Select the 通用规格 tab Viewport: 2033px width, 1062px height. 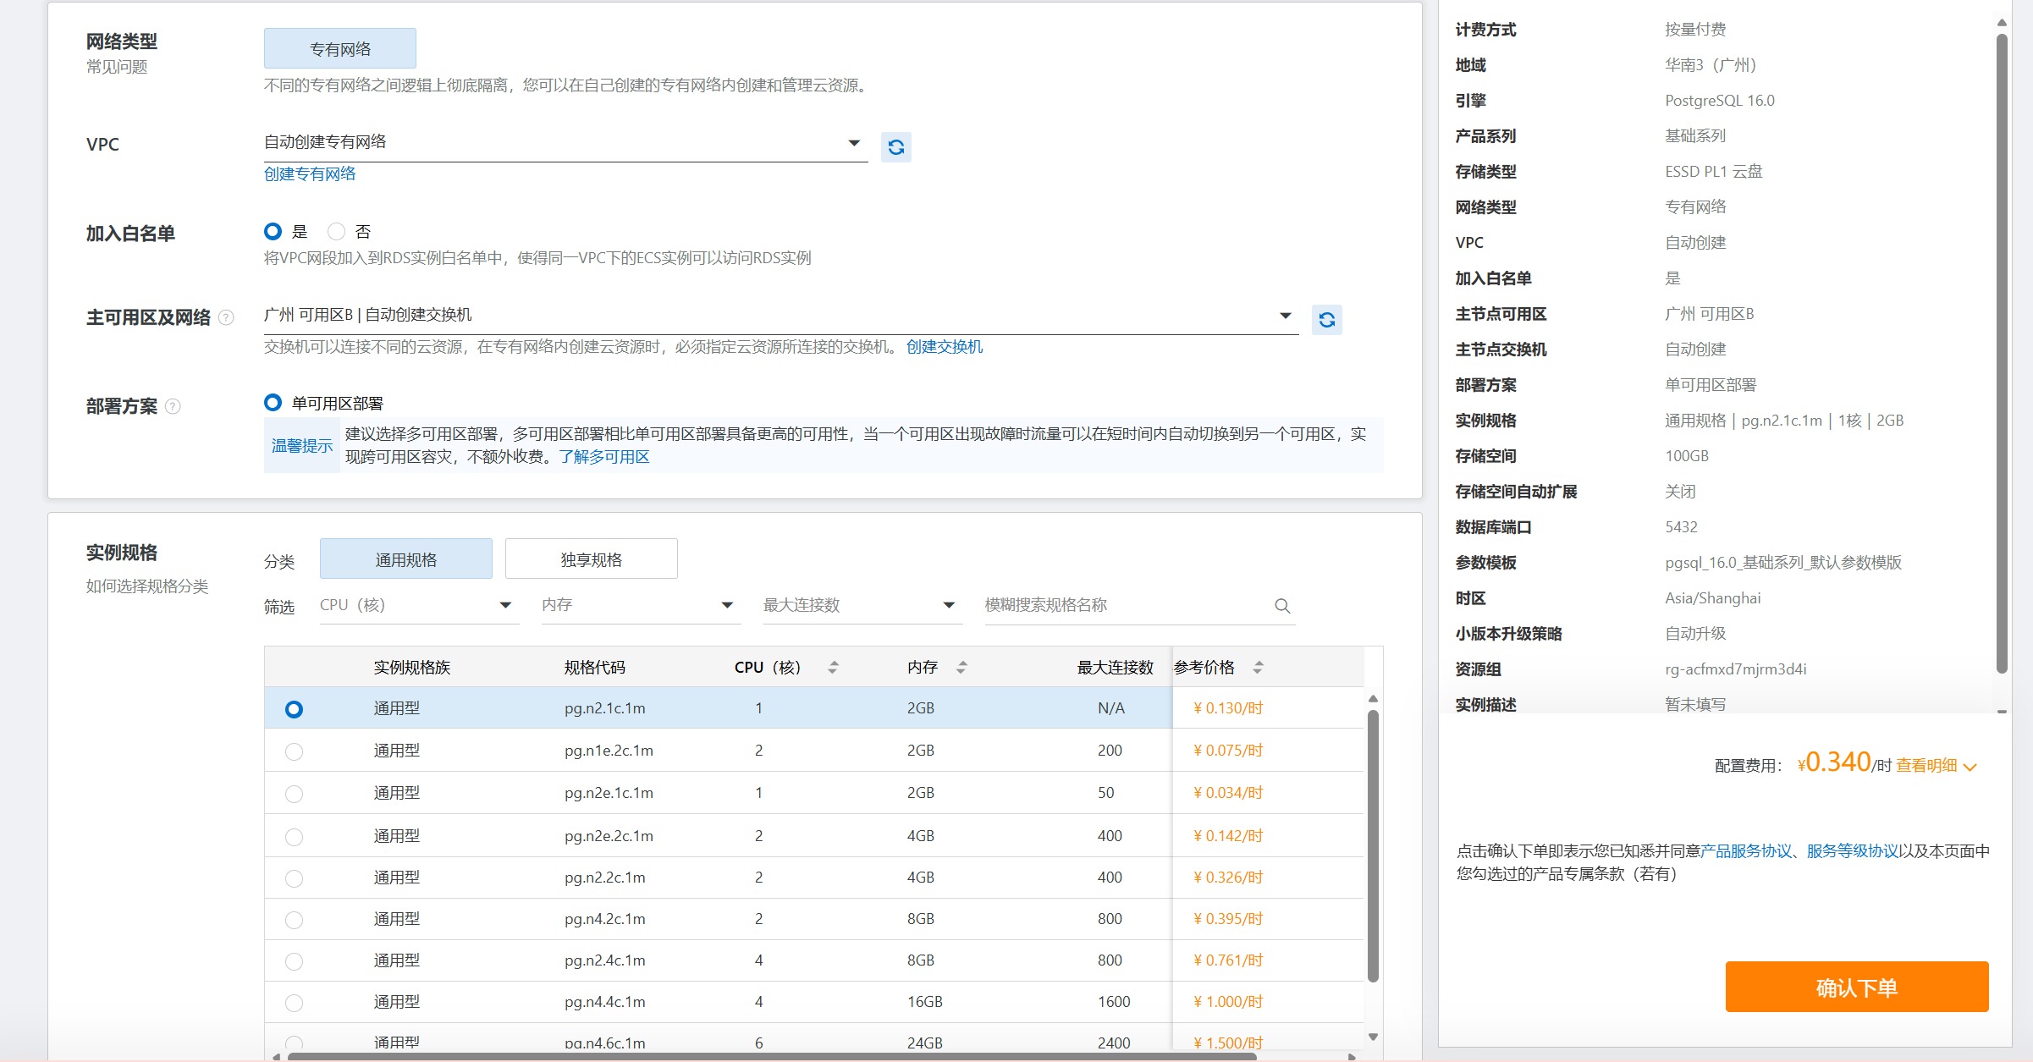coord(405,559)
